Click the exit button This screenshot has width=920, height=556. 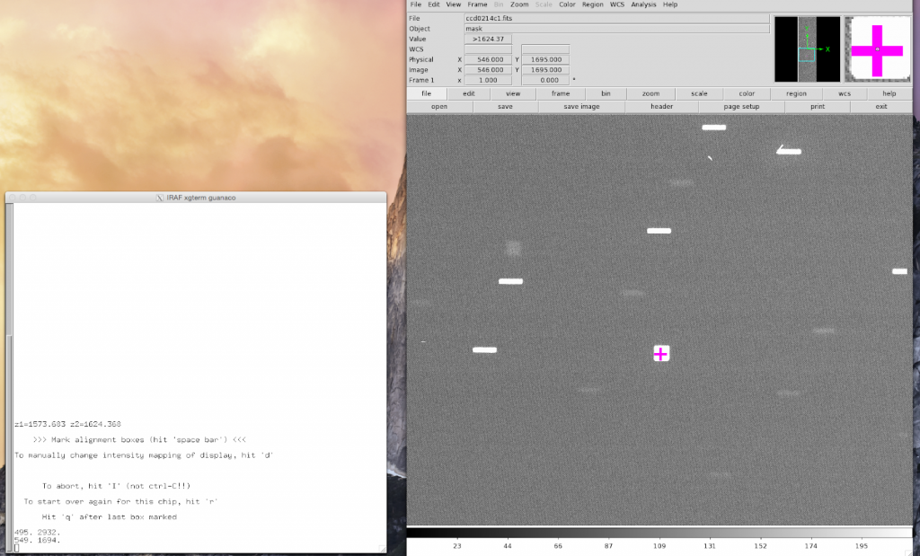881,107
